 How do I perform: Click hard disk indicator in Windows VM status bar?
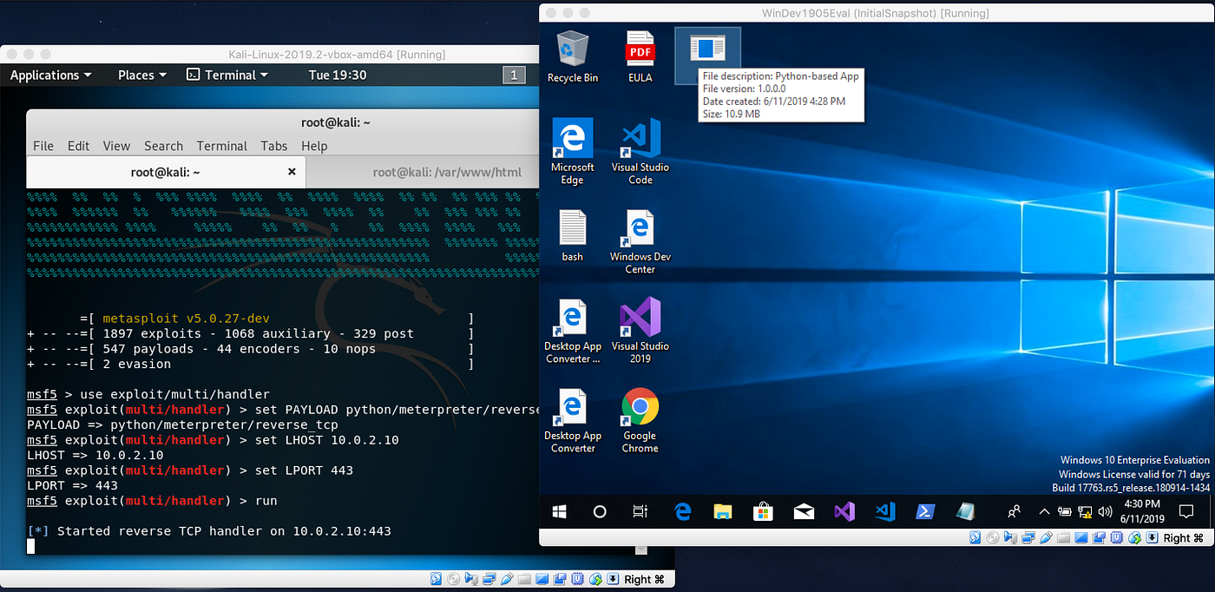975,538
